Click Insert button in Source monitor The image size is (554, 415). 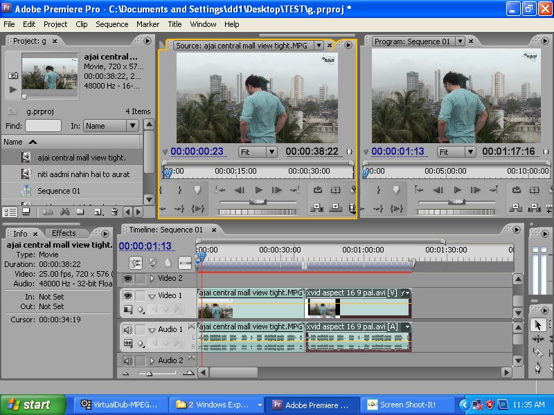click(317, 208)
